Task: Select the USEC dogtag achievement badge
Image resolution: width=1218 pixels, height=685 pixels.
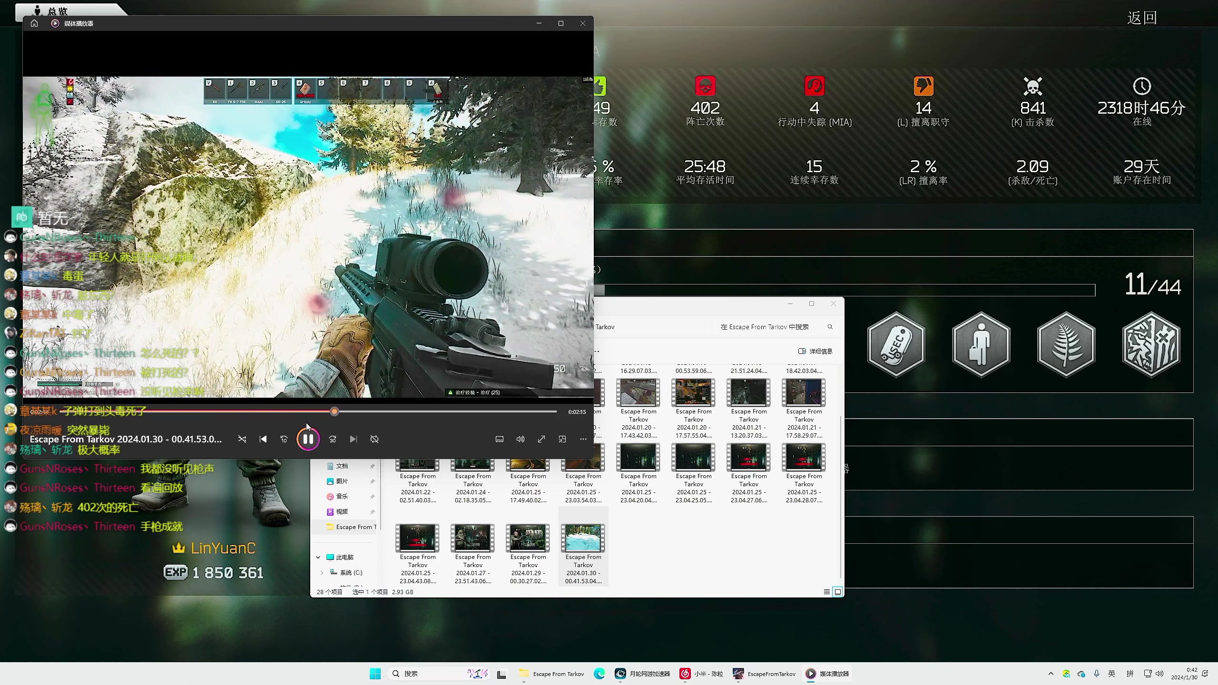Action: point(896,344)
